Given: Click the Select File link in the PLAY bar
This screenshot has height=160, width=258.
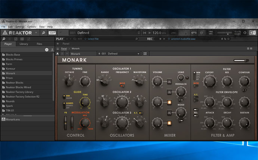Looking at the screenshot, I should click(93, 39).
